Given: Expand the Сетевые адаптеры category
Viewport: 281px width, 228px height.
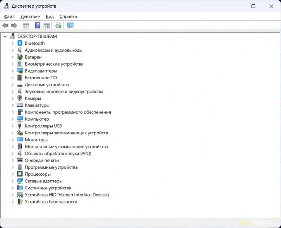Looking at the screenshot, I should click(x=13, y=181).
